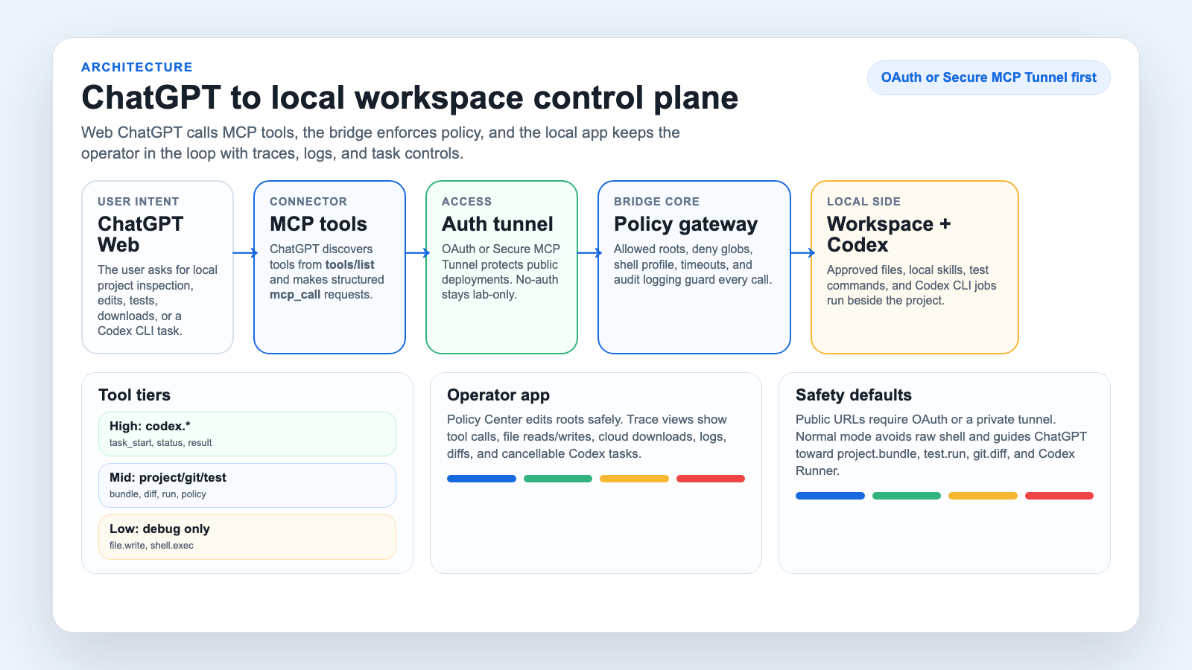Select the "Policy gateway" heading

pyautogui.click(x=685, y=224)
